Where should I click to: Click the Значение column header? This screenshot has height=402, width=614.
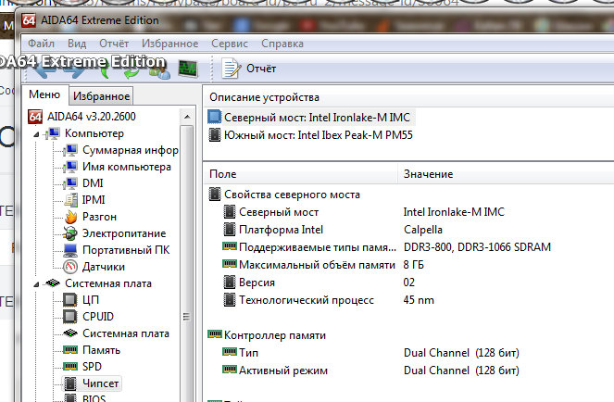pyautogui.click(x=428, y=173)
